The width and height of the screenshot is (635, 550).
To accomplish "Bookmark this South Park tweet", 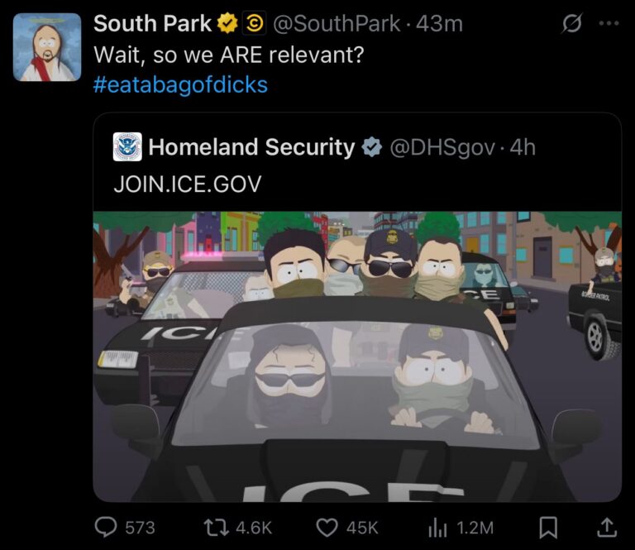I will click(x=549, y=527).
